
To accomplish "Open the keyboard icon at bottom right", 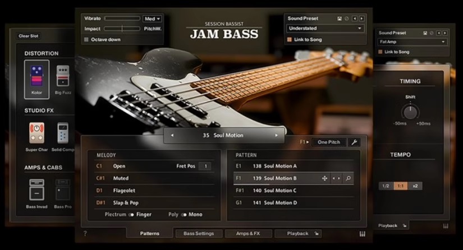I will pos(362,234).
